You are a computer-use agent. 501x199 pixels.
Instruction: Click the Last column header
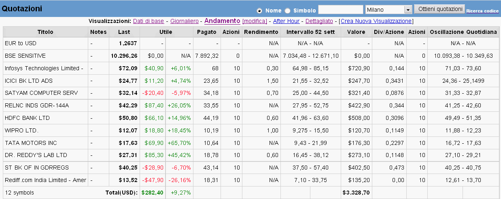pyautogui.click(x=124, y=32)
